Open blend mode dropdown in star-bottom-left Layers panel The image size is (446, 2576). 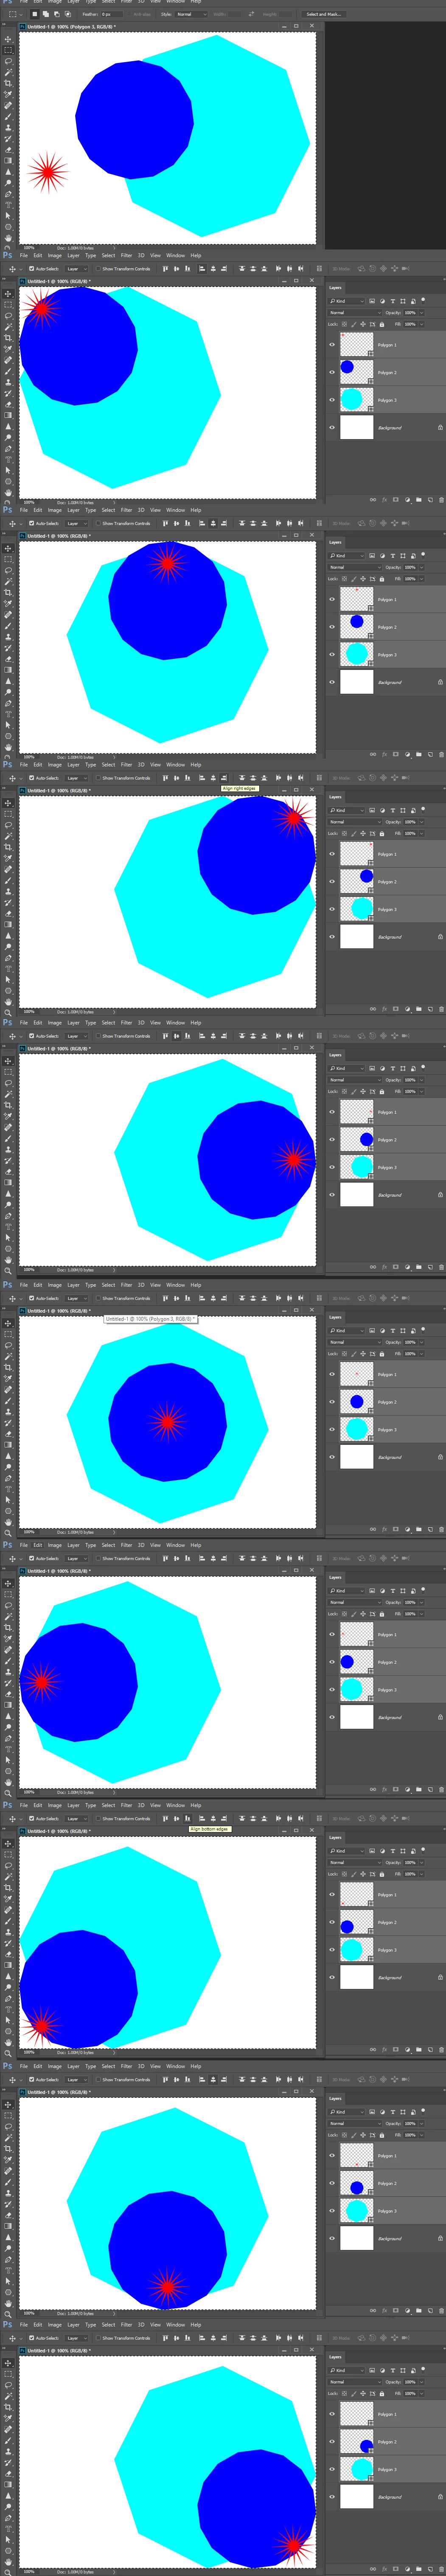[354, 1863]
